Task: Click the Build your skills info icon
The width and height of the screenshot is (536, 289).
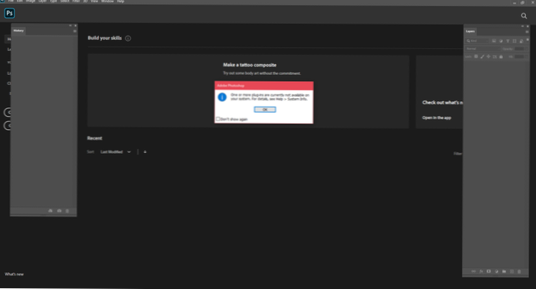Action: [128, 39]
